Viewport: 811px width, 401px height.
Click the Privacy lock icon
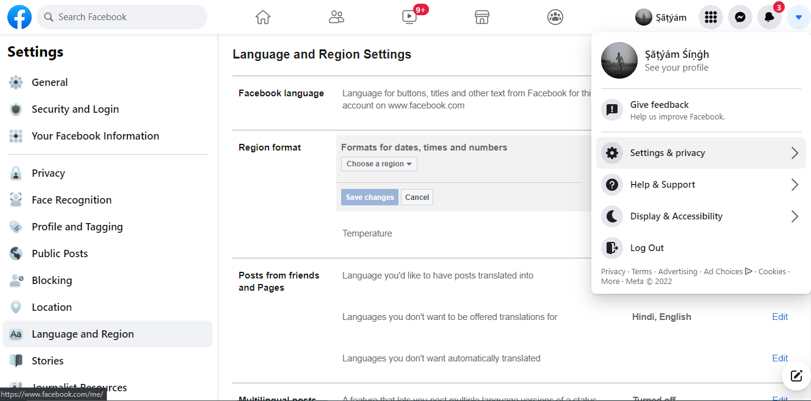click(x=16, y=173)
